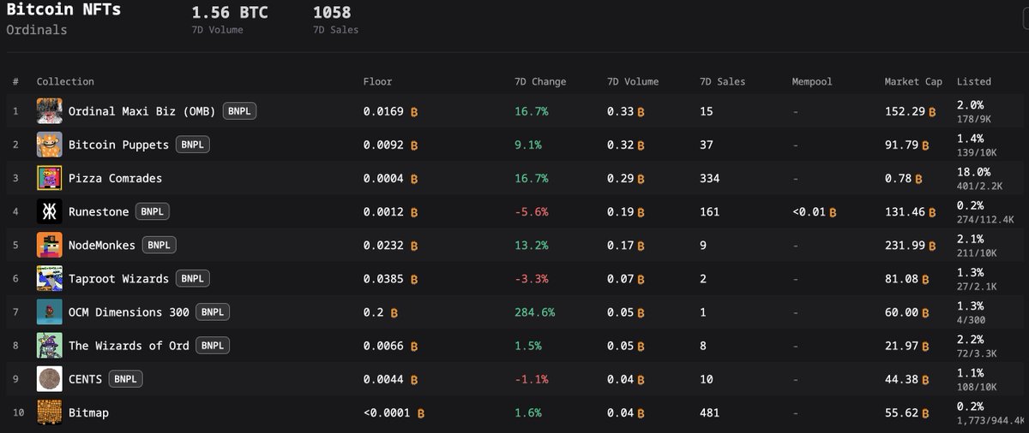
Task: Click the 481 sales count for Bitmap
Action: pos(709,412)
